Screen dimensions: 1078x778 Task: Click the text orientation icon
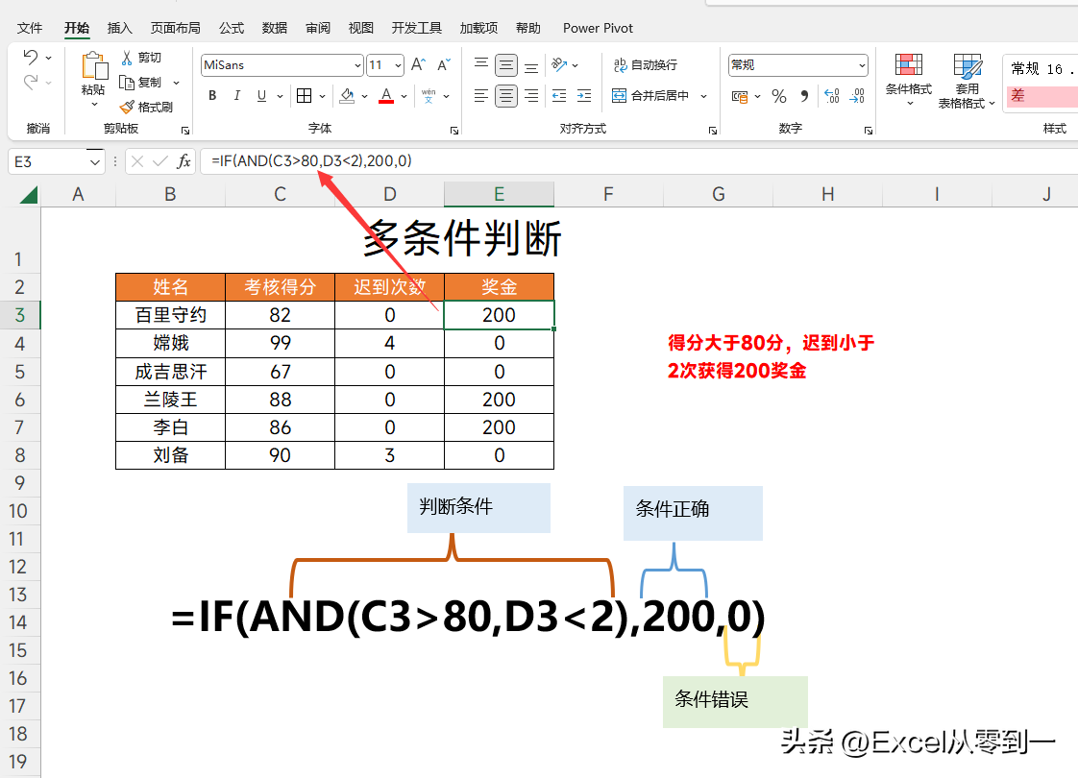559,64
